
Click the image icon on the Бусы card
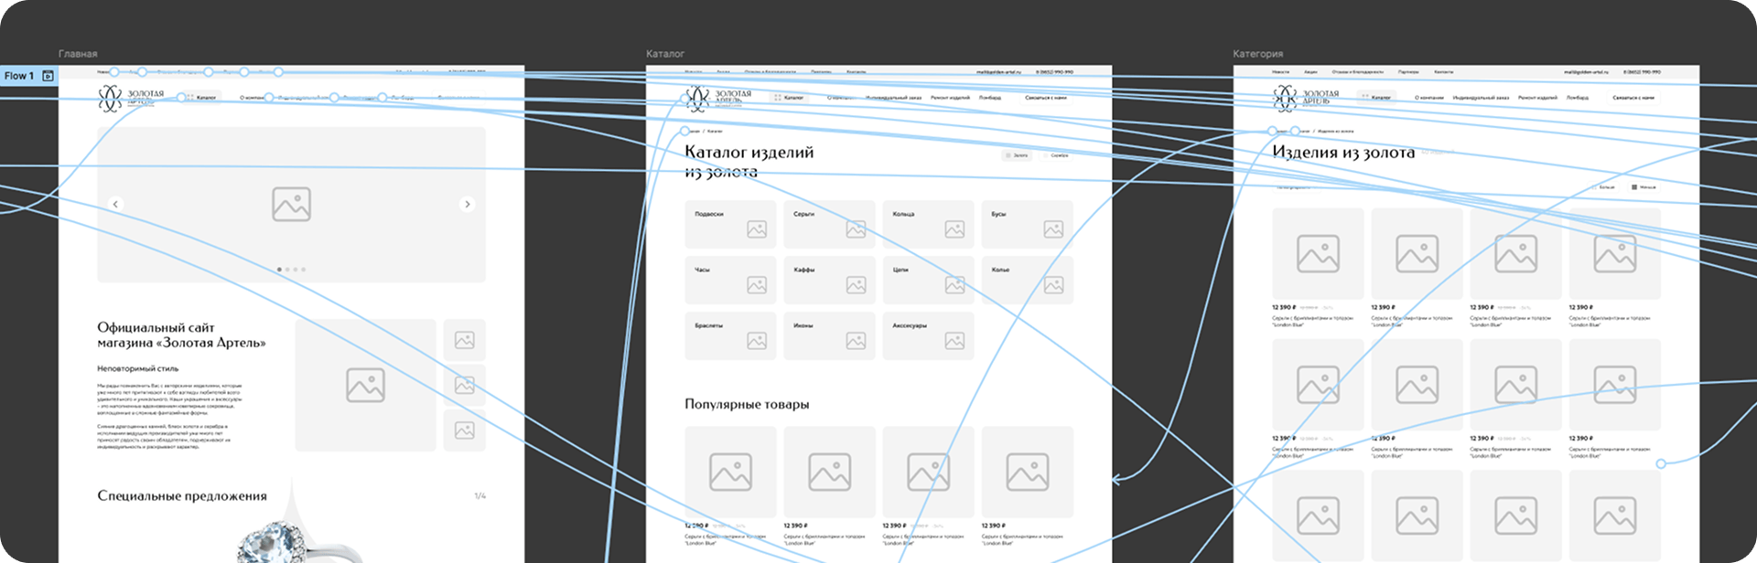1053,229
